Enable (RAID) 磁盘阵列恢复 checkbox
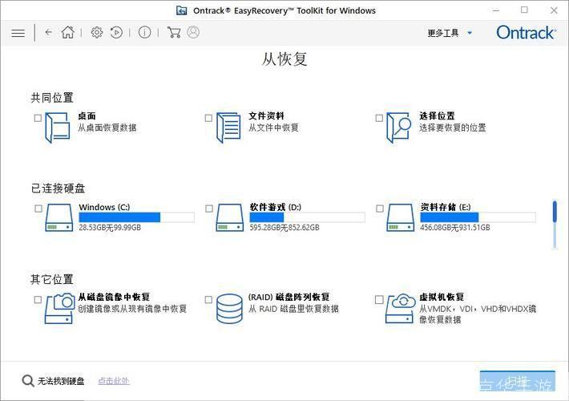Screen dimensions: 569x401 pyautogui.click(x=208, y=300)
